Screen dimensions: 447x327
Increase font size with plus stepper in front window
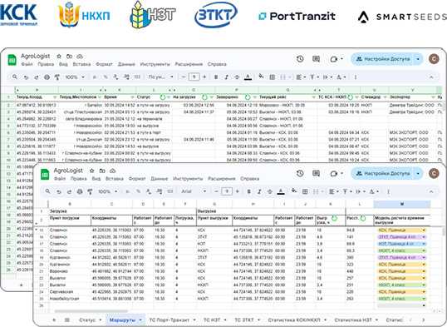click(237, 191)
